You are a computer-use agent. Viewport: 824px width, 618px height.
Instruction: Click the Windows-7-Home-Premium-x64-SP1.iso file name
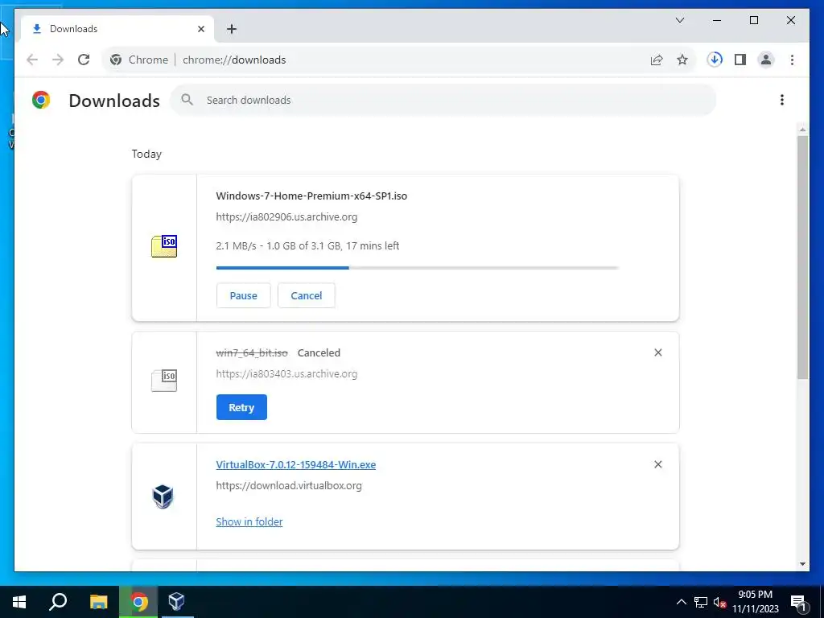click(x=311, y=196)
